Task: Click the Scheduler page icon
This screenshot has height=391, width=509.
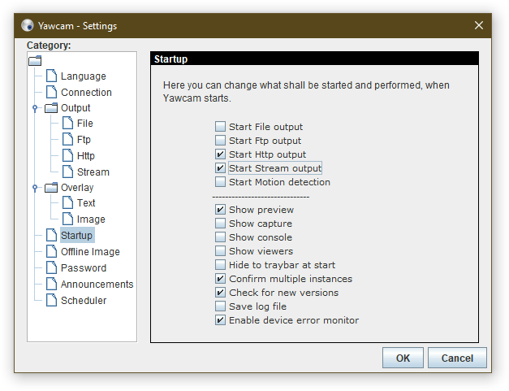Action: (51, 300)
